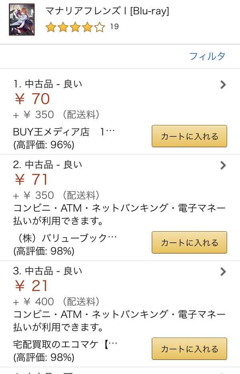View the 98% rating of バリューブック
240x374 pixels.
[x=44, y=251]
